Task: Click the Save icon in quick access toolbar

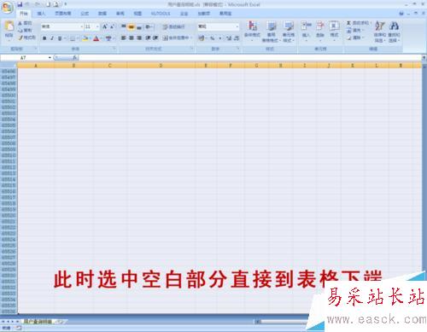Action: (20, 4)
